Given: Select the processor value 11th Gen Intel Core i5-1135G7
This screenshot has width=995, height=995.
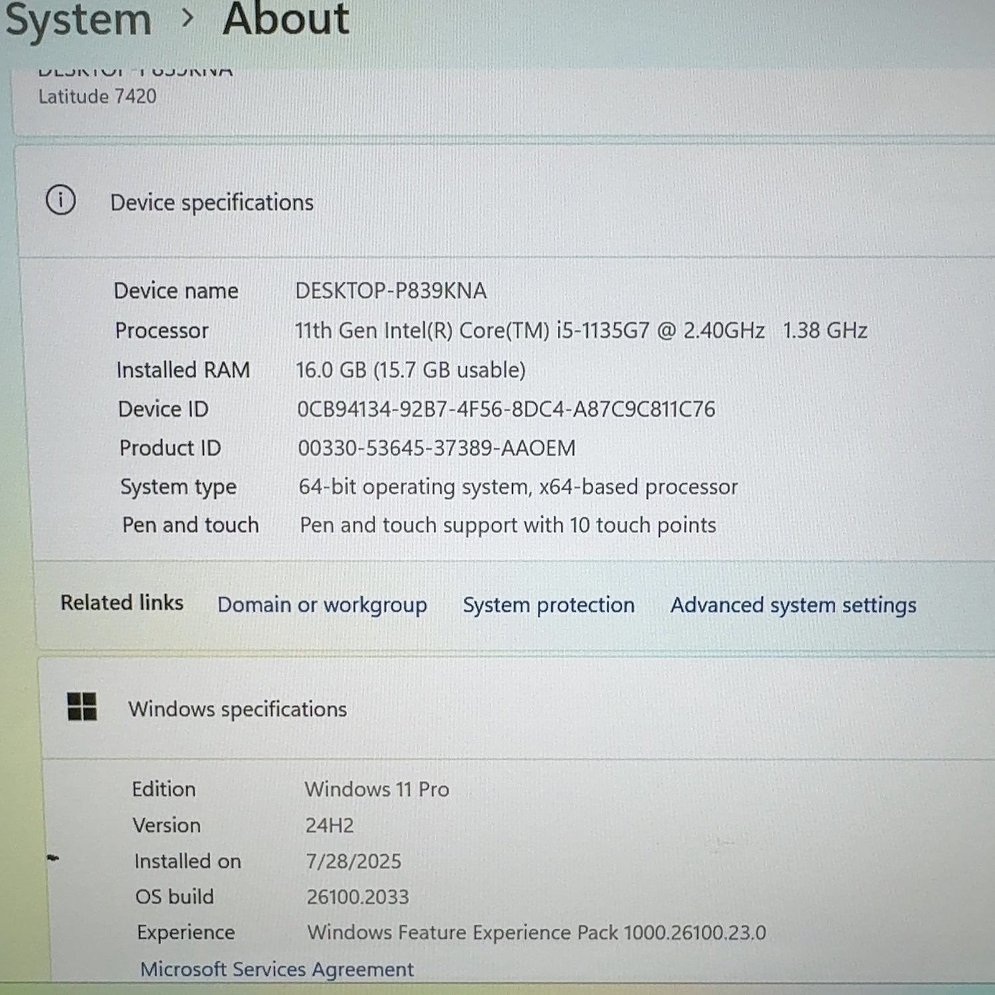Looking at the screenshot, I should click(581, 330).
